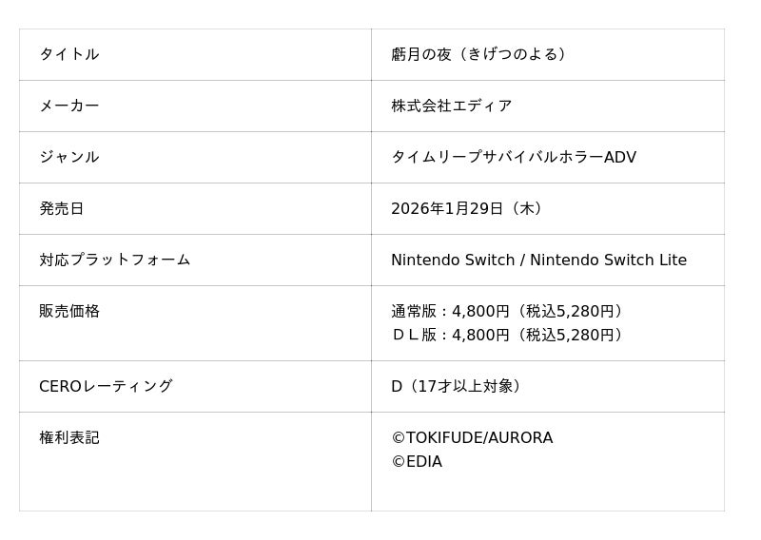
Task: Select the 通常版 price line
Action: 510,311
